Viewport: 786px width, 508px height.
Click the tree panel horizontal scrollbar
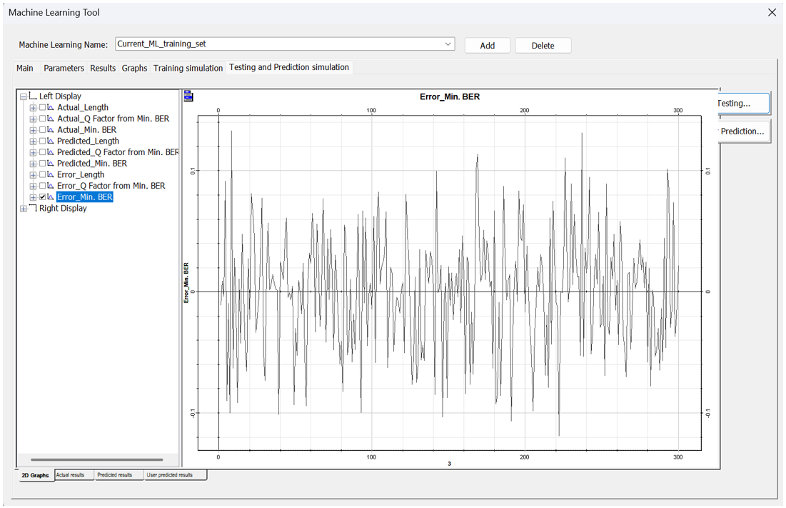click(x=97, y=460)
